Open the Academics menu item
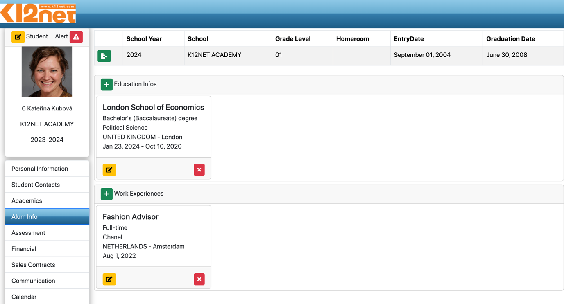Image resolution: width=564 pixels, height=304 pixels. pyautogui.click(x=27, y=200)
